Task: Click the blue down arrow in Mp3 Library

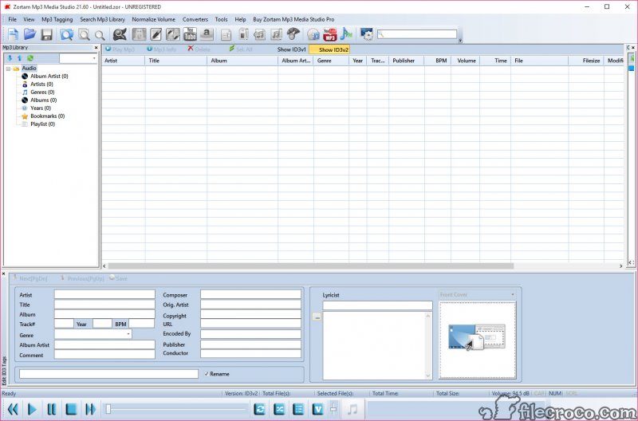Action: (10, 58)
